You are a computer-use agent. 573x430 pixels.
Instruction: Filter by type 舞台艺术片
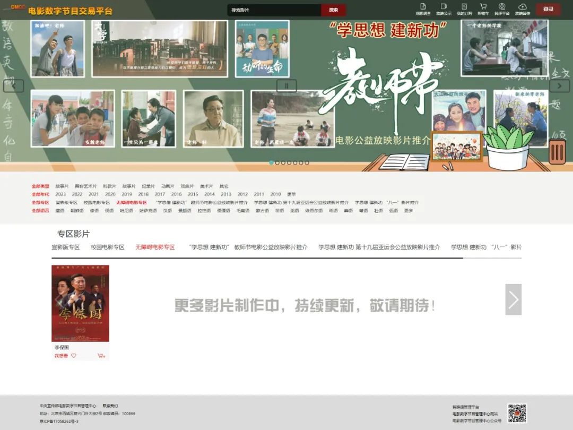point(85,186)
